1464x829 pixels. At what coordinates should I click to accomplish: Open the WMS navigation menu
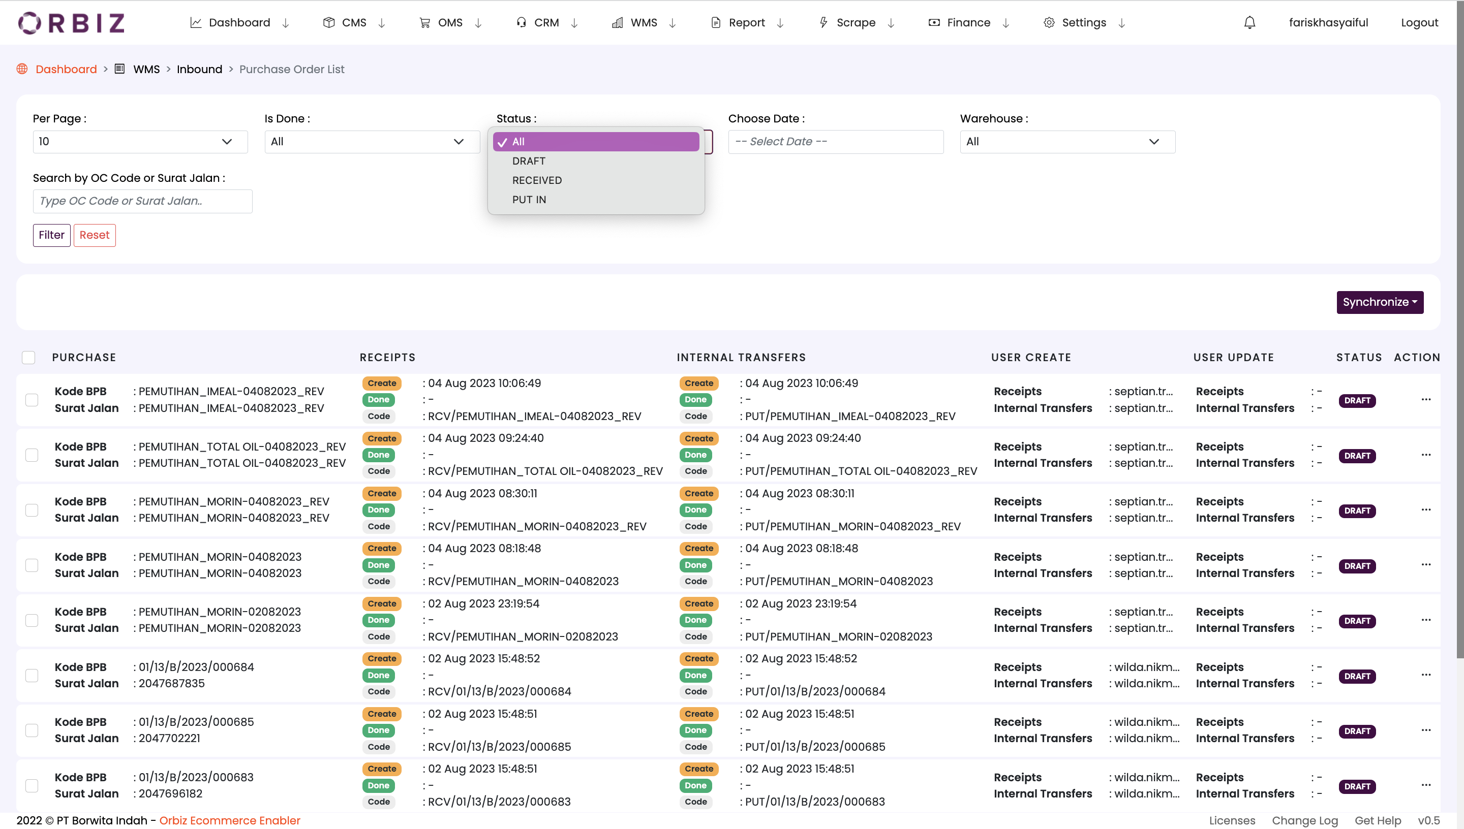pyautogui.click(x=644, y=23)
